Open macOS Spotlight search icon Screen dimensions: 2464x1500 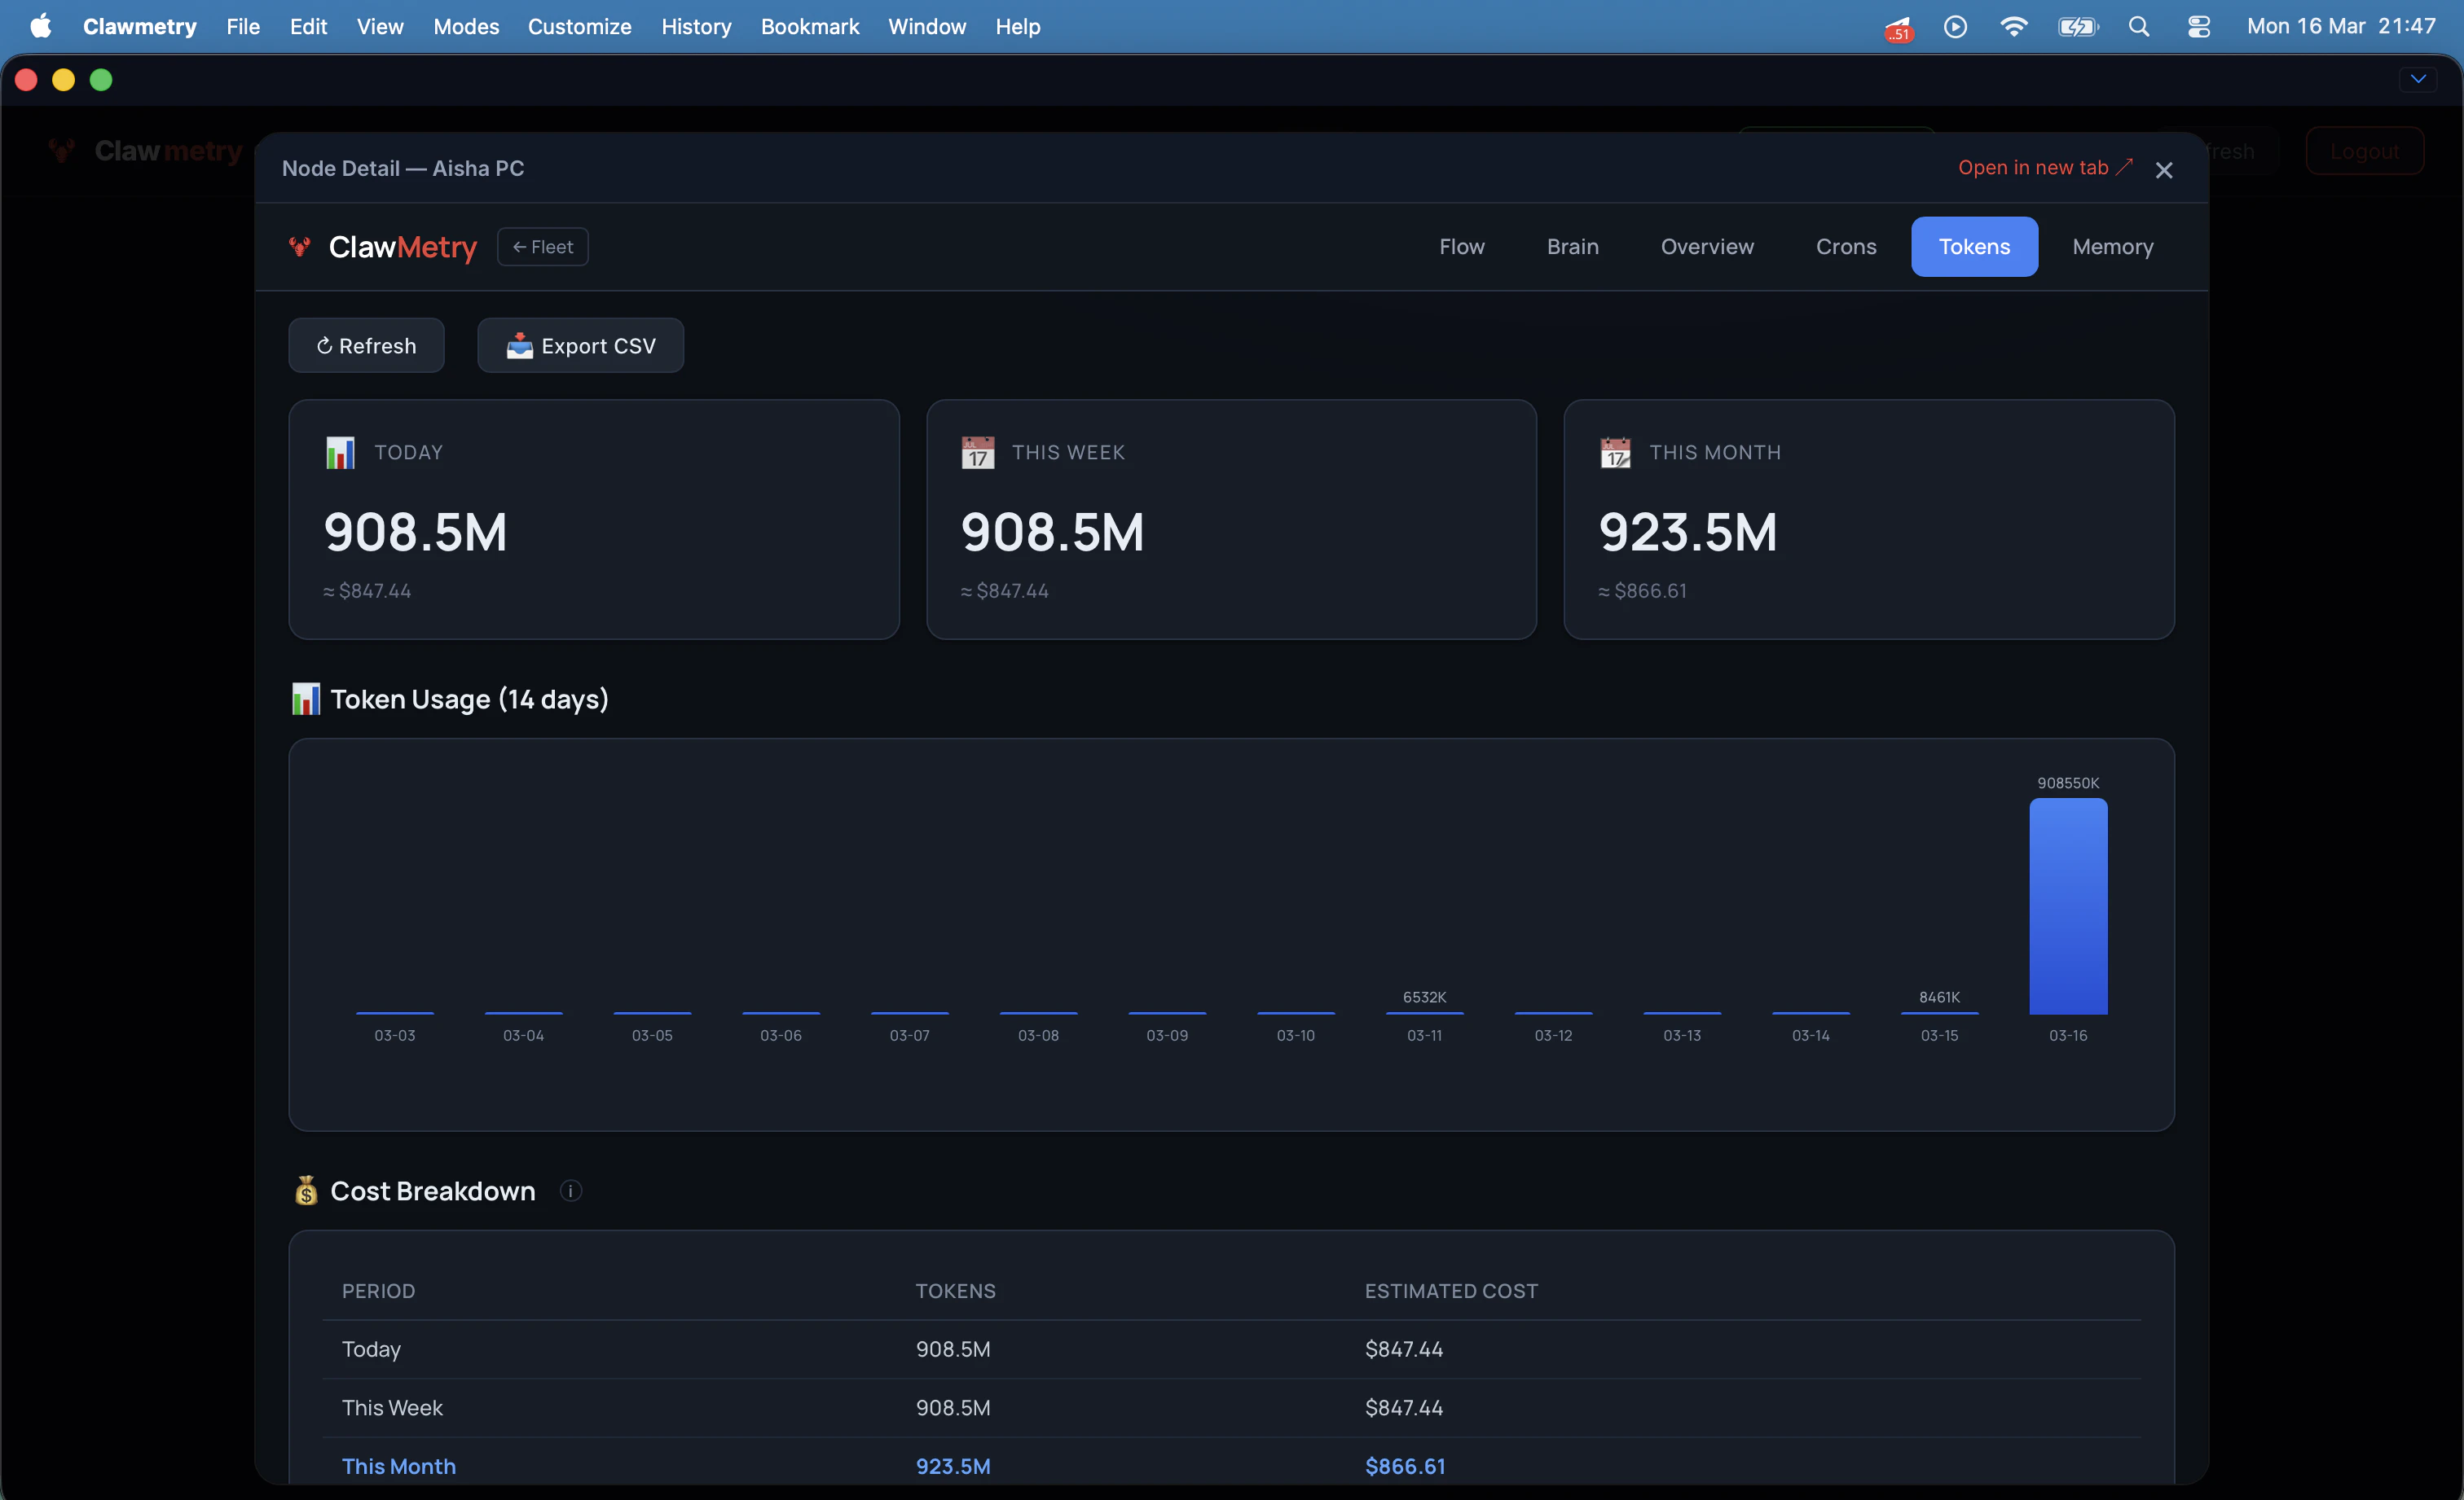click(2139, 27)
